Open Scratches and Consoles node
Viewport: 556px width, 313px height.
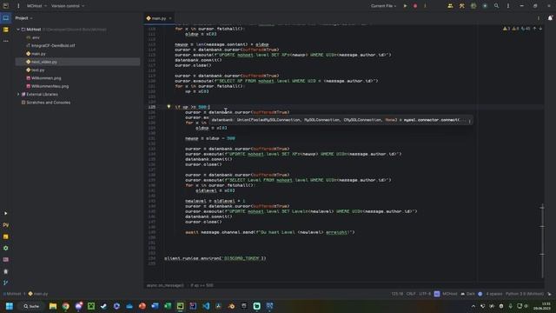(46, 103)
